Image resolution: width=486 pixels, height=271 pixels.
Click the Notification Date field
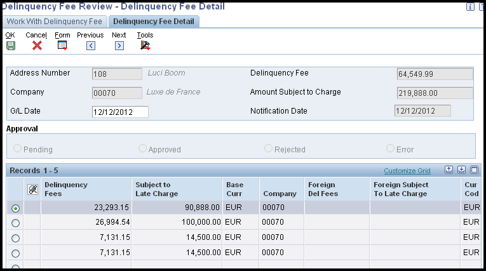[422, 111]
